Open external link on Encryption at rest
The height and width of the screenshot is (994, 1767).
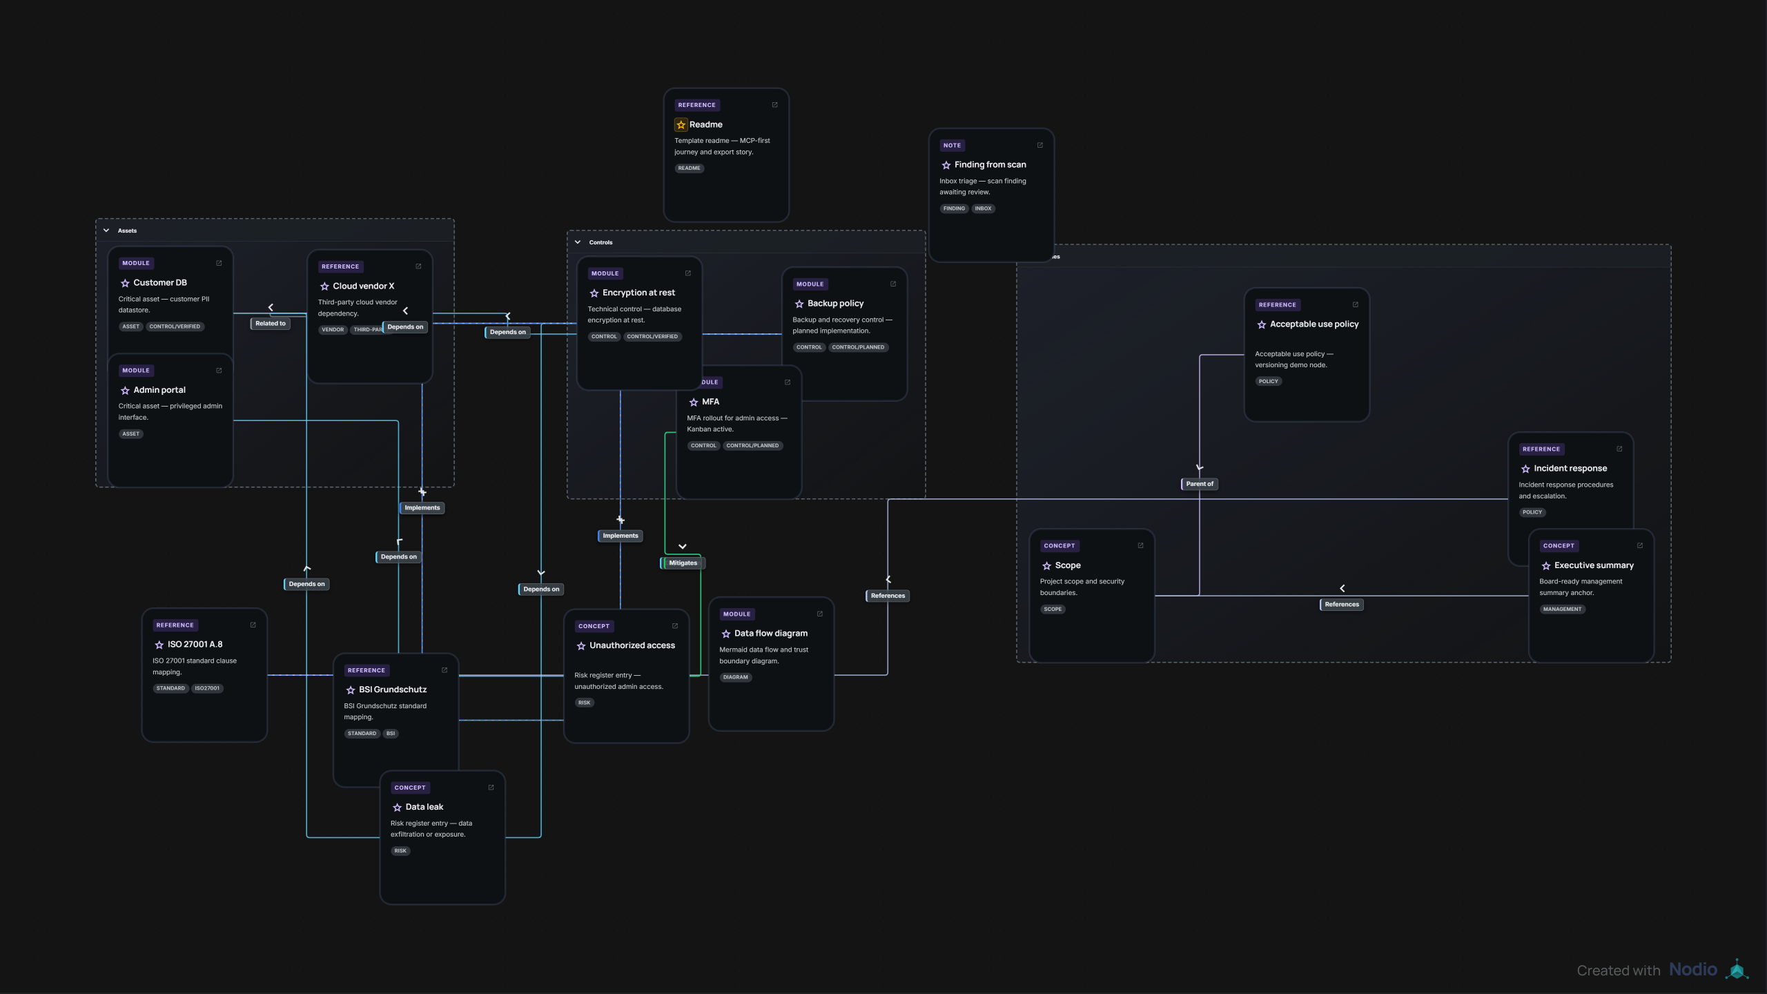coord(687,273)
